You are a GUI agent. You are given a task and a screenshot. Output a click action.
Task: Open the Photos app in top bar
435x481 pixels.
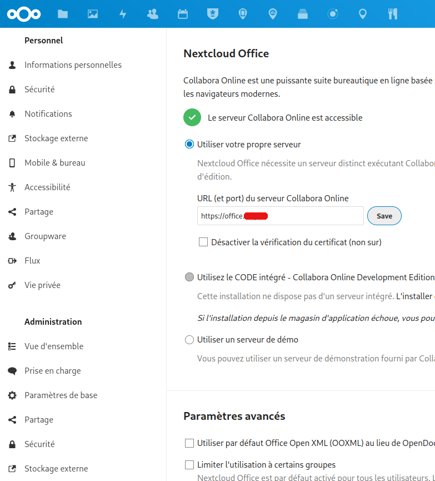93,14
